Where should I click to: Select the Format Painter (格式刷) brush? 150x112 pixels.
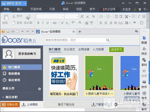[x=28, y=17]
